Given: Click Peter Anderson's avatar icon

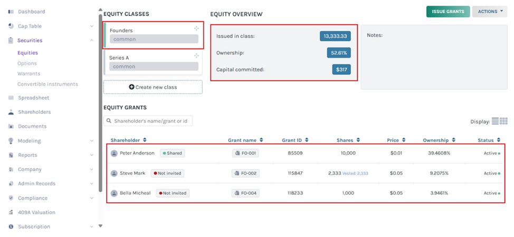Looking at the screenshot, I should (x=114, y=153).
